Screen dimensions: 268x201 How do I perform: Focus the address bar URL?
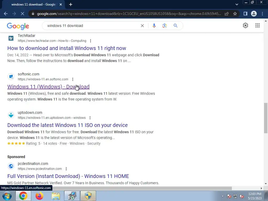[129, 14]
